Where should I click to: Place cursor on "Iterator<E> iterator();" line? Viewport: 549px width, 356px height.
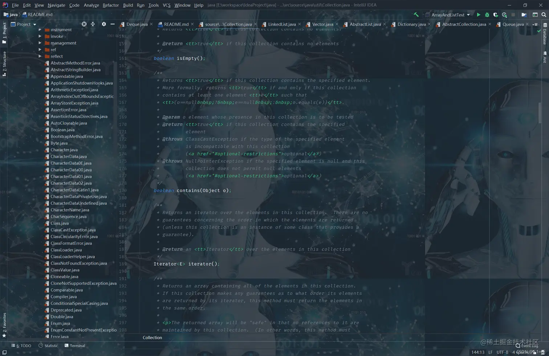click(187, 264)
